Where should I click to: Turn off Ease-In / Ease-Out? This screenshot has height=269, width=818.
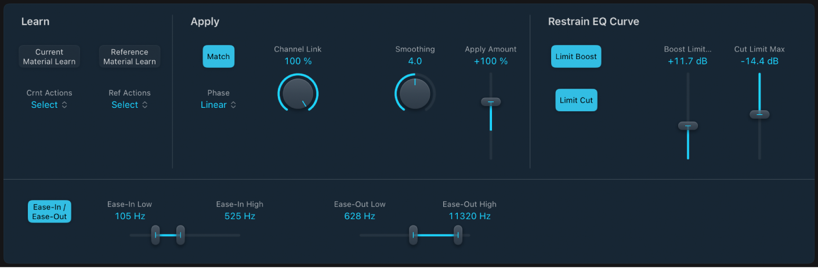(49, 212)
